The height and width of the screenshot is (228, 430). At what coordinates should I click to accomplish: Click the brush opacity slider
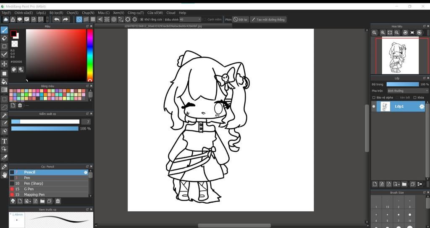pyautogui.click(x=45, y=128)
